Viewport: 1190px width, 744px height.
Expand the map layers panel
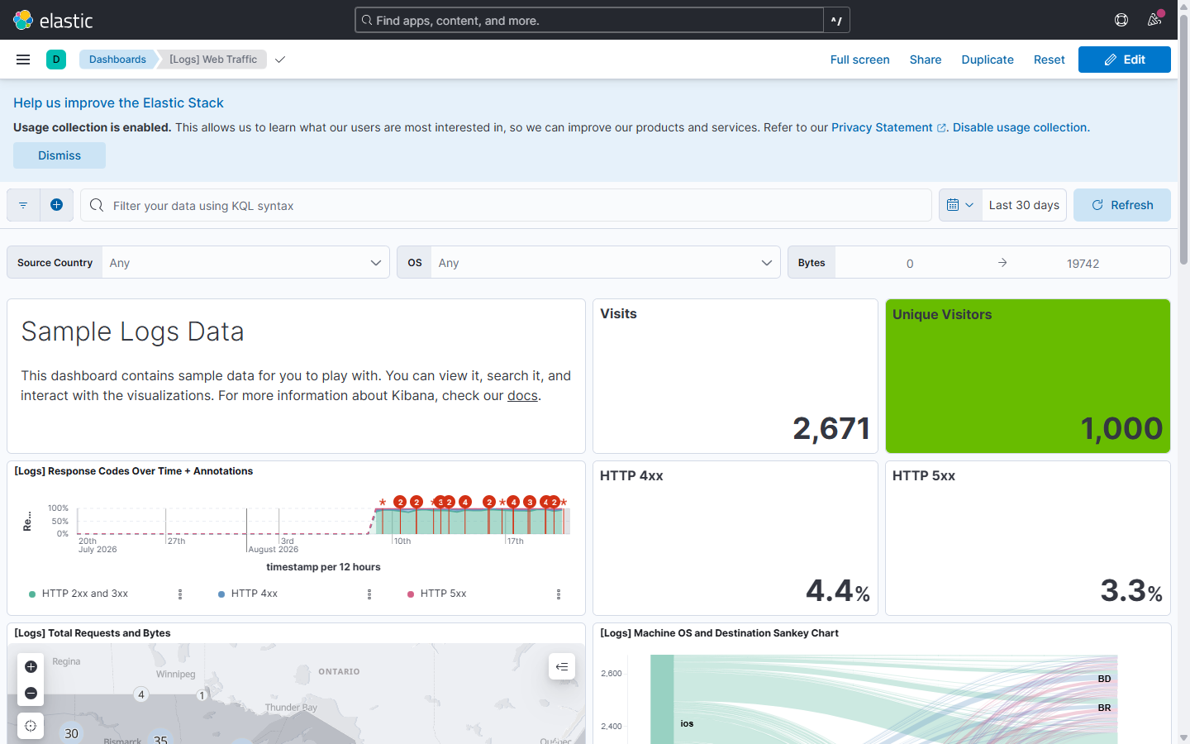click(x=562, y=666)
